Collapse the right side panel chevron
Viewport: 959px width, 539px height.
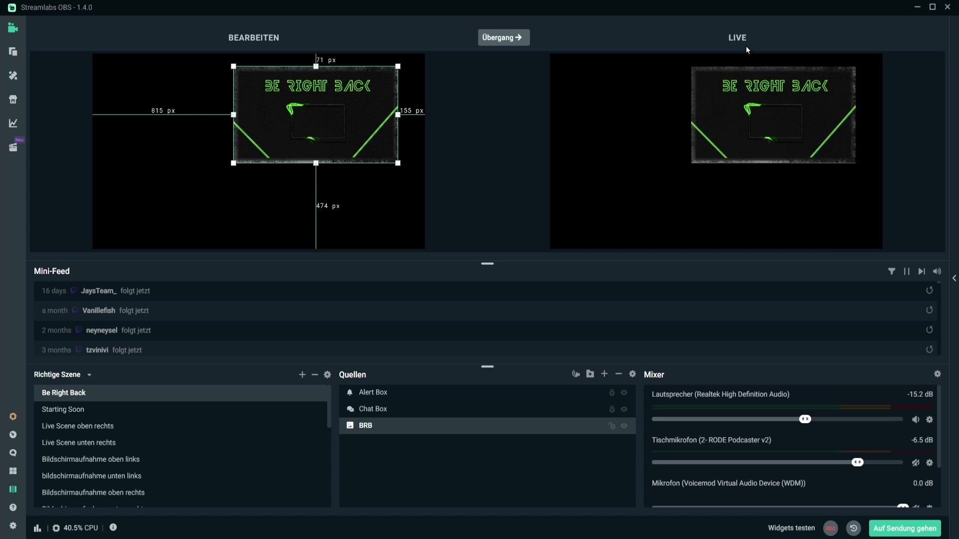[x=954, y=278]
